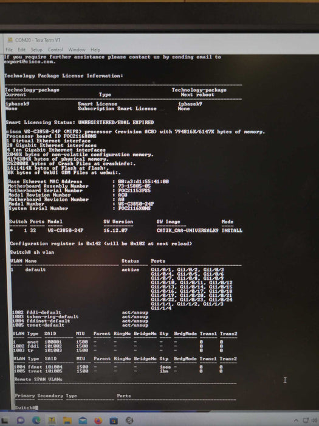
Task: Click the 'Configuration register is 0x142' line
Action: [x=101, y=243]
